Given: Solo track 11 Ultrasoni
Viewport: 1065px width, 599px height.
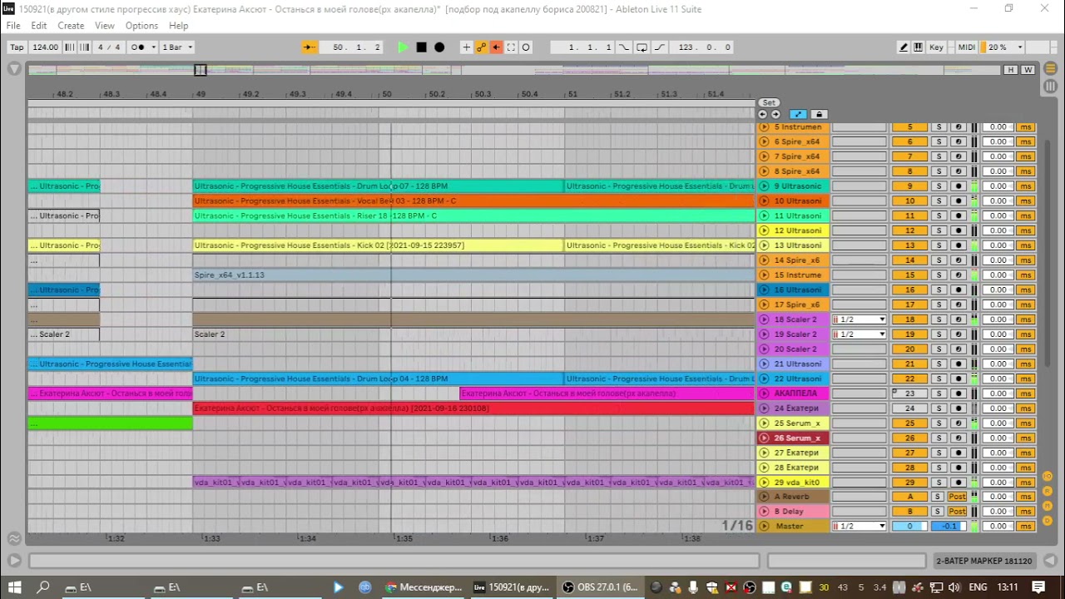Looking at the screenshot, I should 939,216.
